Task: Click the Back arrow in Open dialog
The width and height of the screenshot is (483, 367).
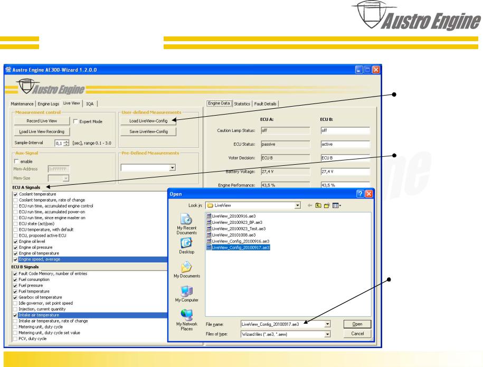Action: pyautogui.click(x=309, y=205)
